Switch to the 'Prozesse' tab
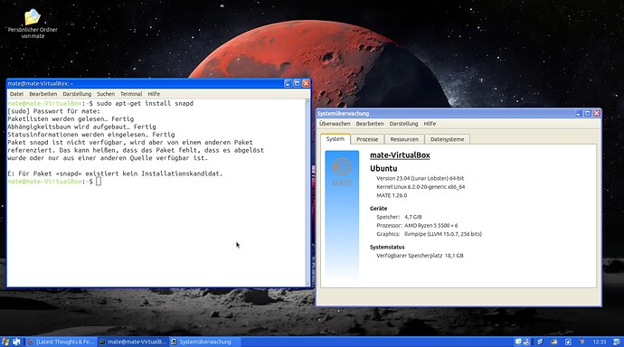 point(367,139)
